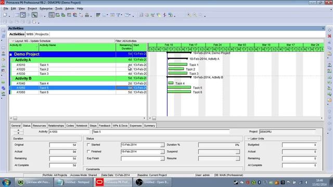Tick the Finished checkbox
The image size is (333, 187).
88,151
